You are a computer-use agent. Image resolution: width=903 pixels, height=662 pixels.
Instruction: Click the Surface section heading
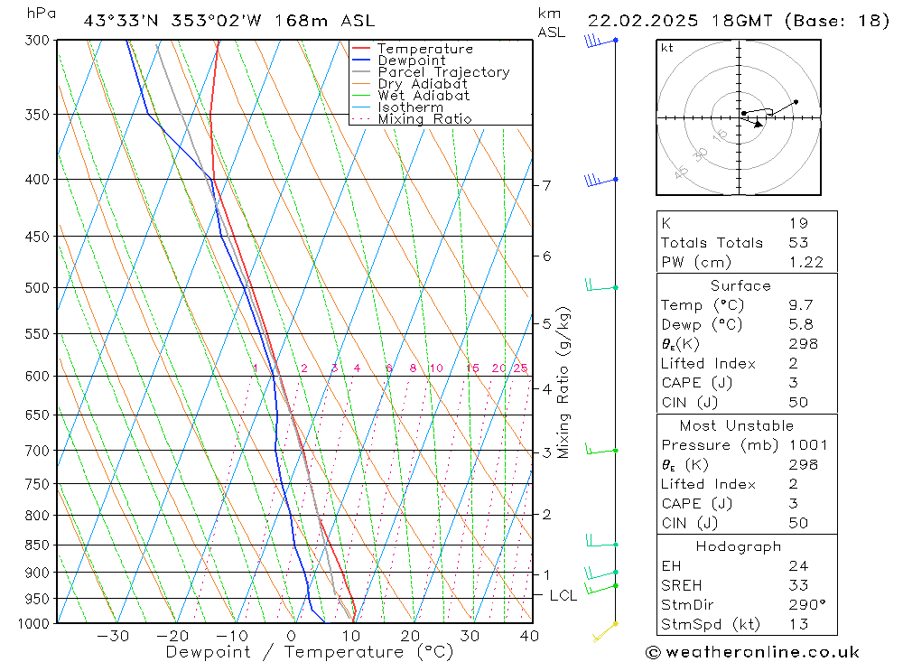coord(740,285)
